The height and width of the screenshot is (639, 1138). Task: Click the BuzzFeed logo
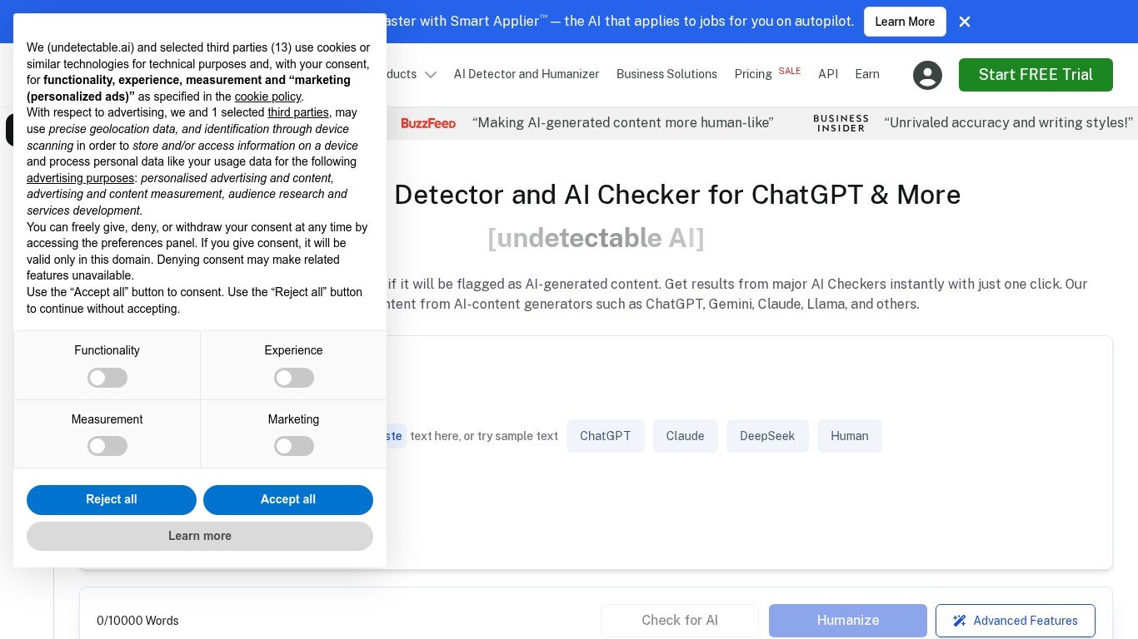click(x=428, y=123)
